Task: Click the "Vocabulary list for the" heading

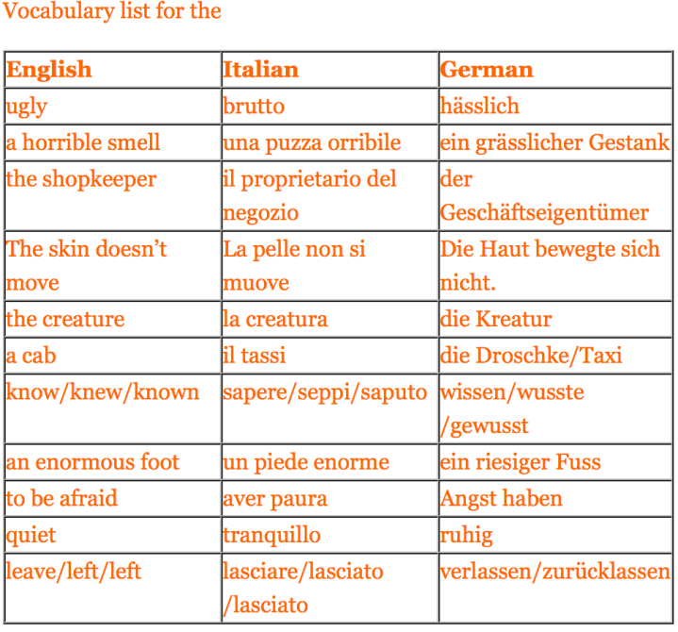Action: tap(112, 12)
